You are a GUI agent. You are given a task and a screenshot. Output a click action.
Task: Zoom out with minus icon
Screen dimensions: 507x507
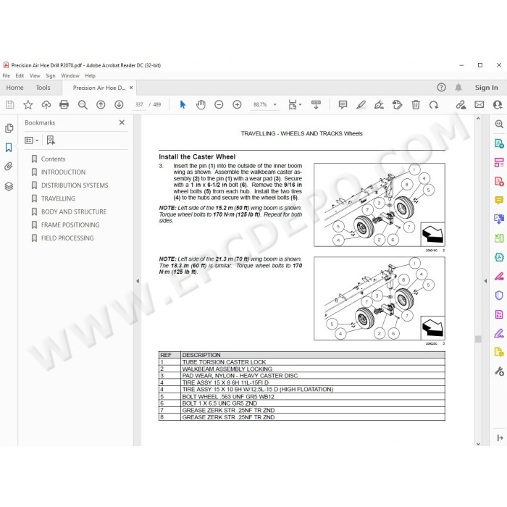click(x=219, y=104)
